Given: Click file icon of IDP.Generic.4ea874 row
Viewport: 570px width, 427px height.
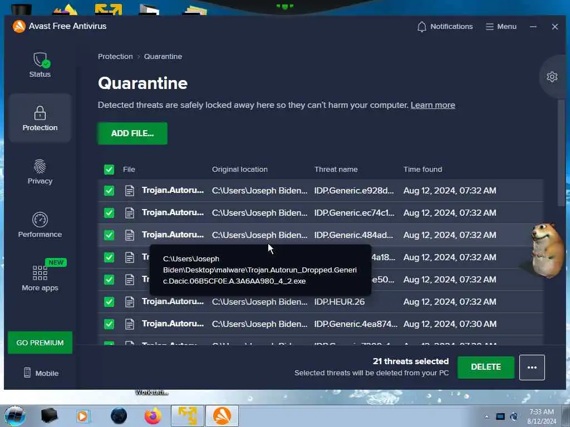Looking at the screenshot, I should (x=129, y=324).
